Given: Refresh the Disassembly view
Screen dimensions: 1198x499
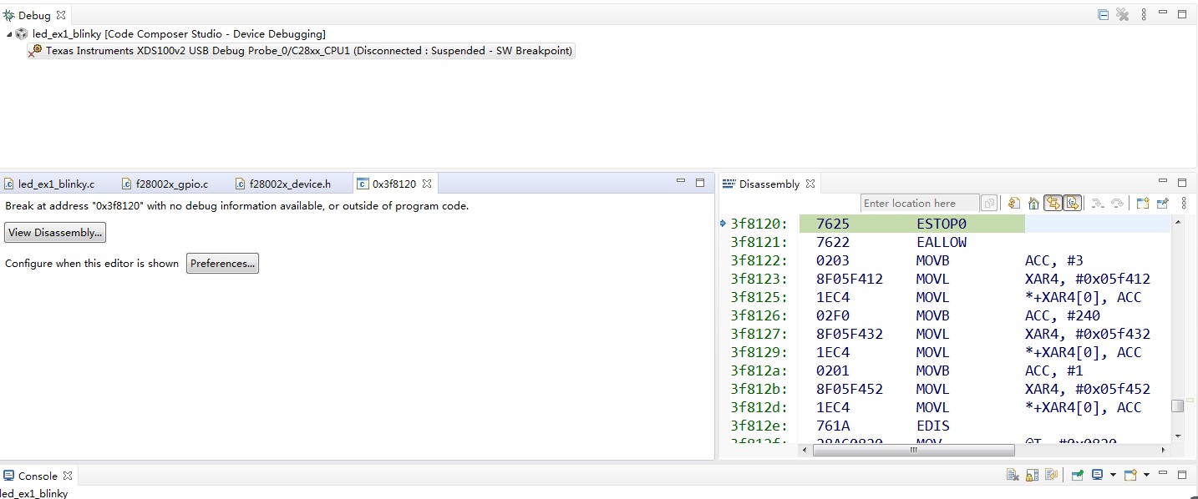Looking at the screenshot, I should [x=1015, y=203].
